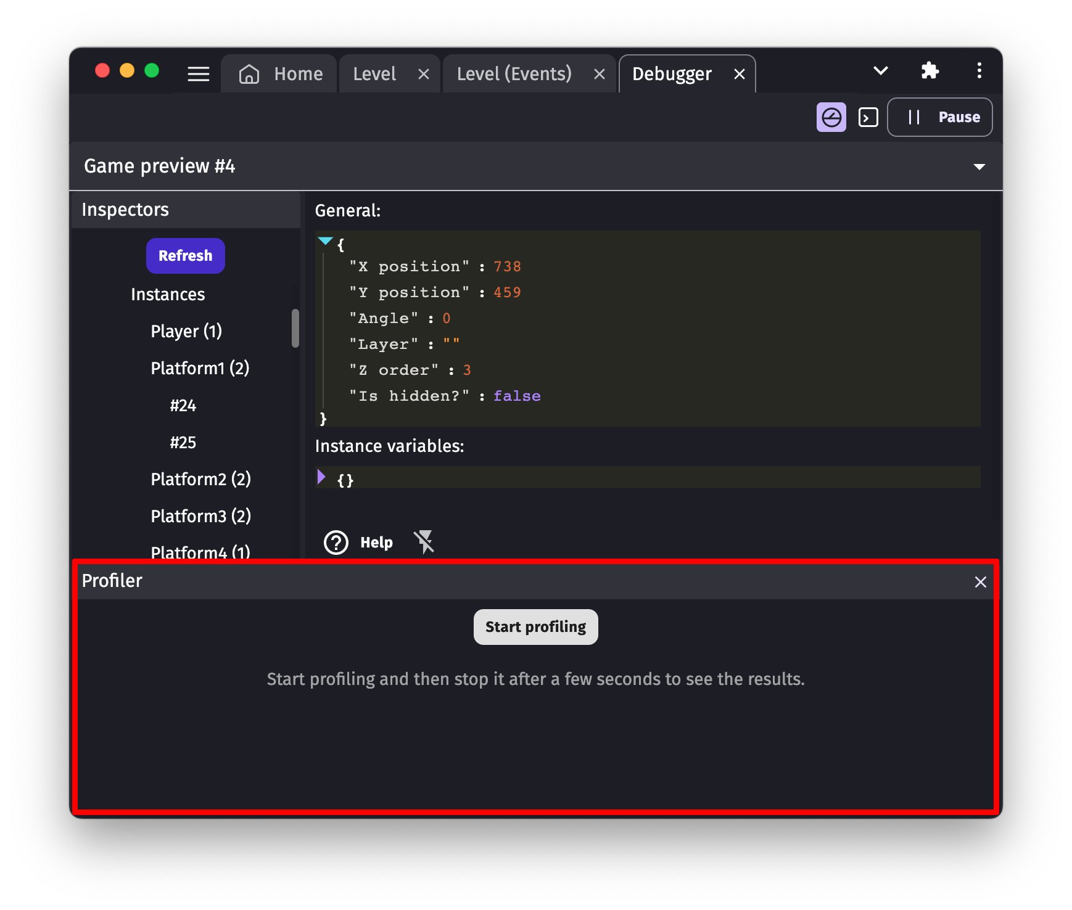Switch to the Level (Events) tab
Screen dimensions: 1072x910
514,74
